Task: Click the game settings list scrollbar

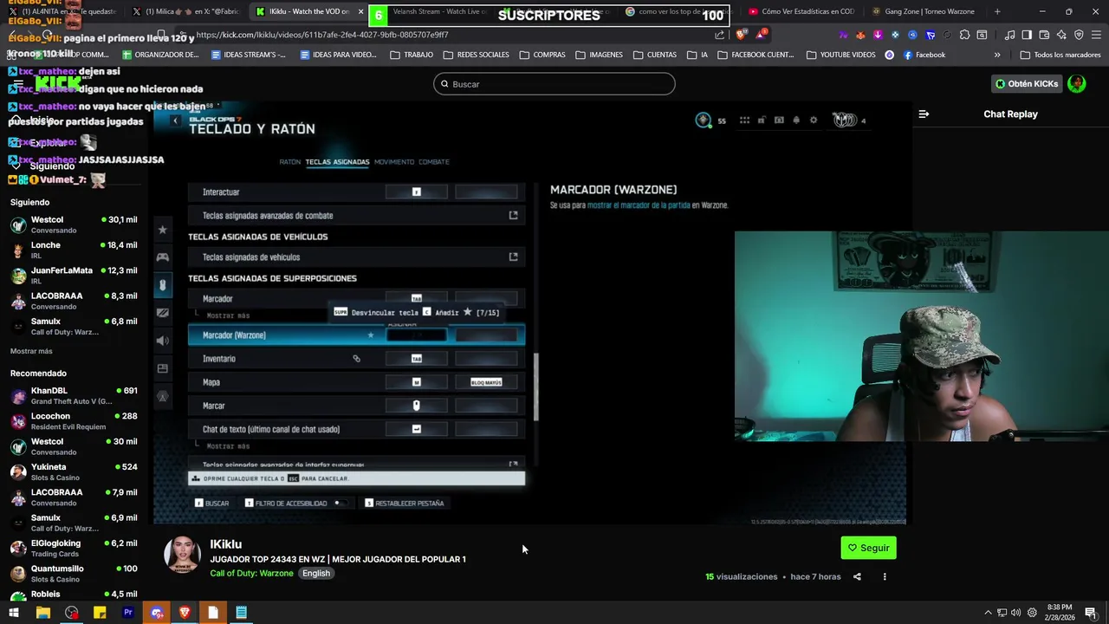Action: pyautogui.click(x=535, y=387)
